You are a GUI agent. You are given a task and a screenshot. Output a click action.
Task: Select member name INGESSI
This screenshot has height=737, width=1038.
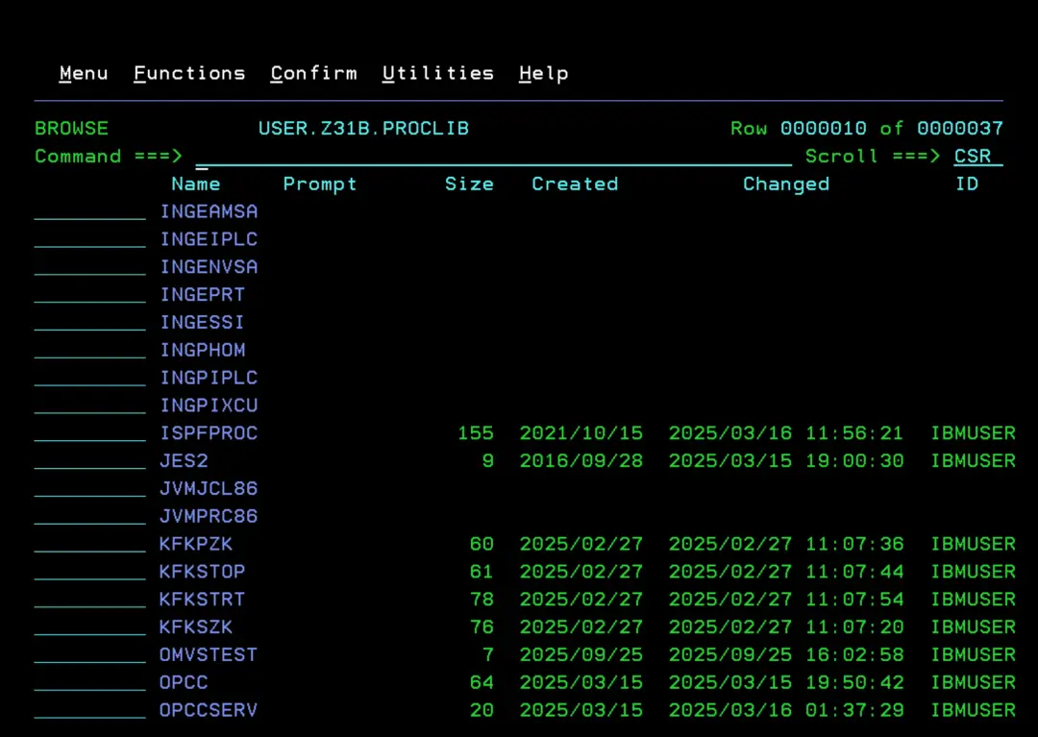pyautogui.click(x=203, y=323)
